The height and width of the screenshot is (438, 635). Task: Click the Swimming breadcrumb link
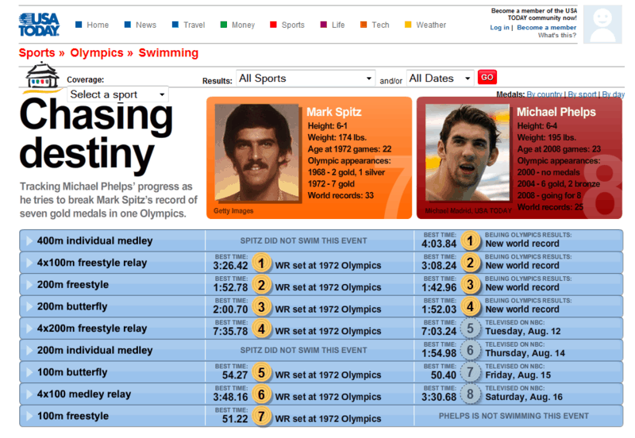[168, 53]
